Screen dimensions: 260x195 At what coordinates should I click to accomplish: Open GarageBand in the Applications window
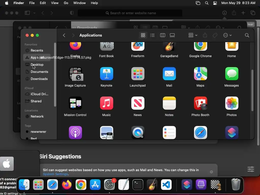[169, 46]
